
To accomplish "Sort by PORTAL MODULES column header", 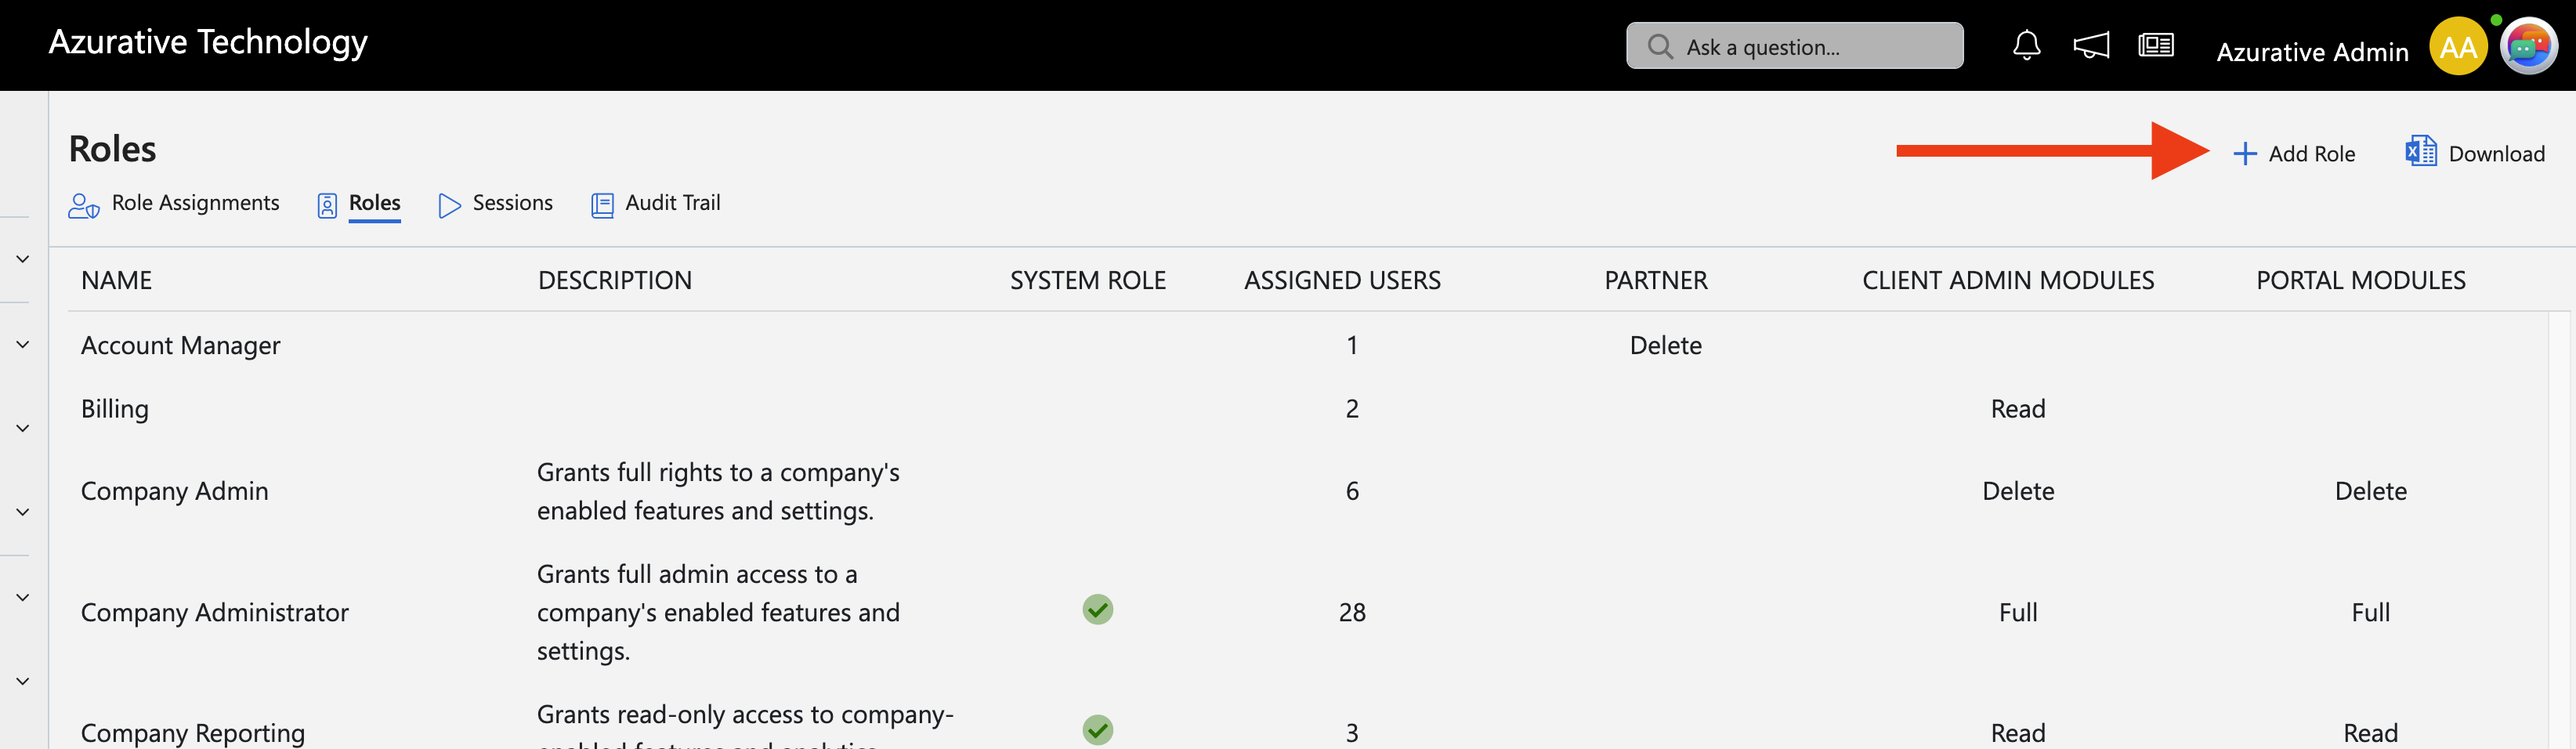I will (x=2361, y=280).
